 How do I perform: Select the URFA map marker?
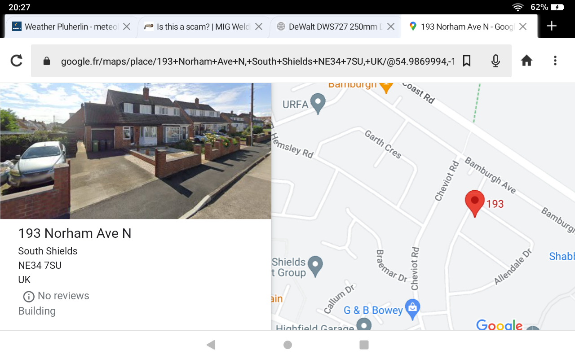pos(318,103)
